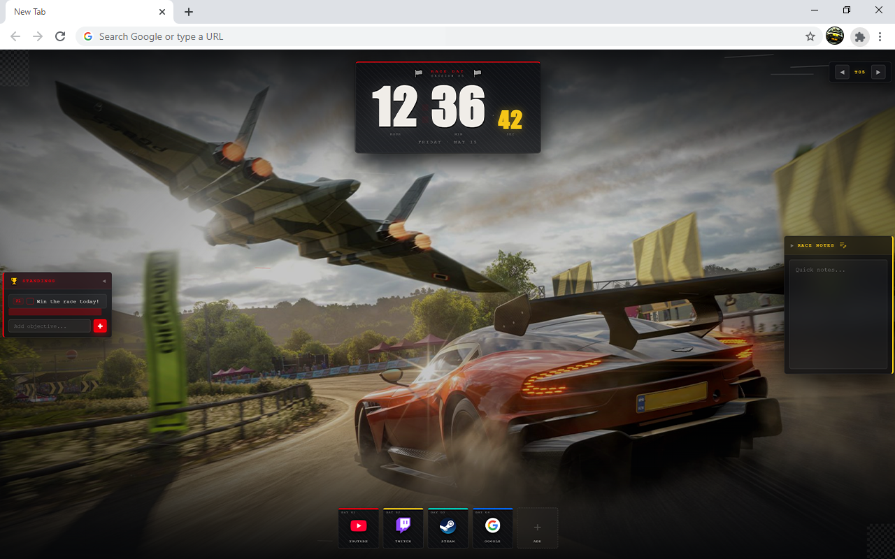Viewport: 895px width, 559px height.
Task: Open the Google shortcut tile
Action: 492,528
